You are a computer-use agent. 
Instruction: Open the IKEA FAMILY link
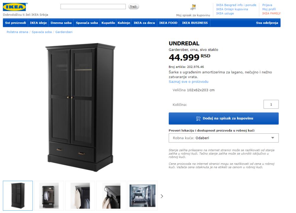(271, 13)
